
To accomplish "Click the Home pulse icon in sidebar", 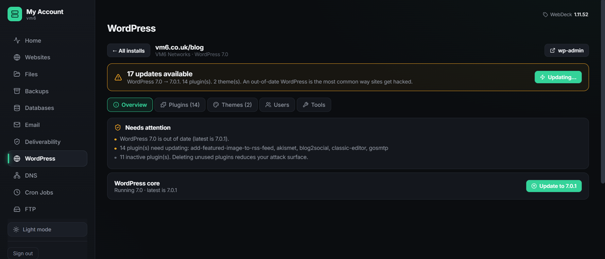I will [17, 41].
